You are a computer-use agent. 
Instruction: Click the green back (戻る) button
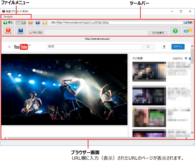8,23
